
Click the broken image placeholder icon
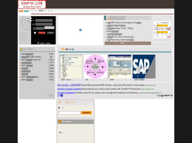pos(81,30)
